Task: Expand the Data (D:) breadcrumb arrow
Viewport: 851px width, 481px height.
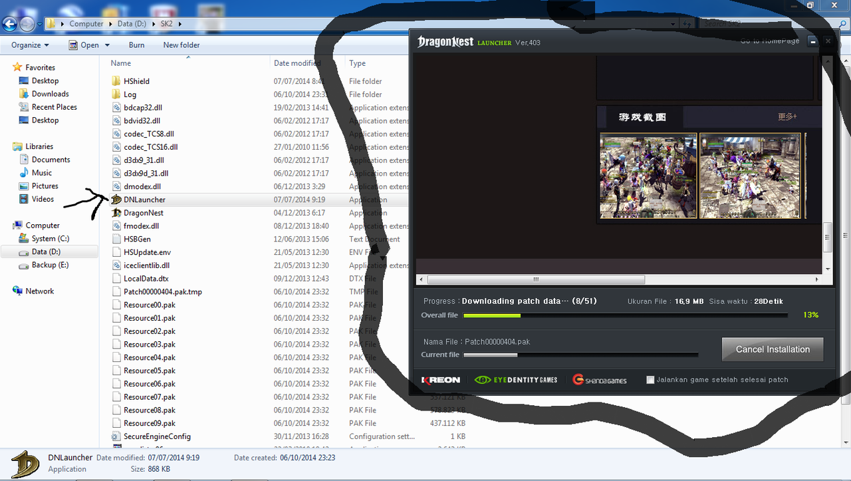Action: tap(155, 24)
